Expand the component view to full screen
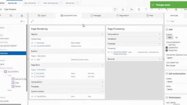The image size is (187, 105). coord(32,21)
